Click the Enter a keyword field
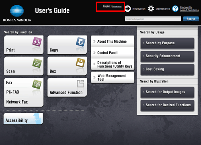The image size is (201, 145). pos(153,19)
